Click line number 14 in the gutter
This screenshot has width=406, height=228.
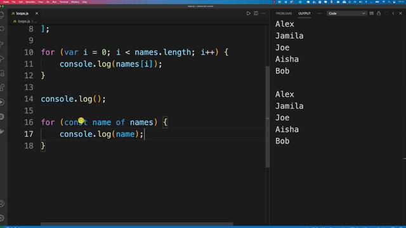(29, 99)
